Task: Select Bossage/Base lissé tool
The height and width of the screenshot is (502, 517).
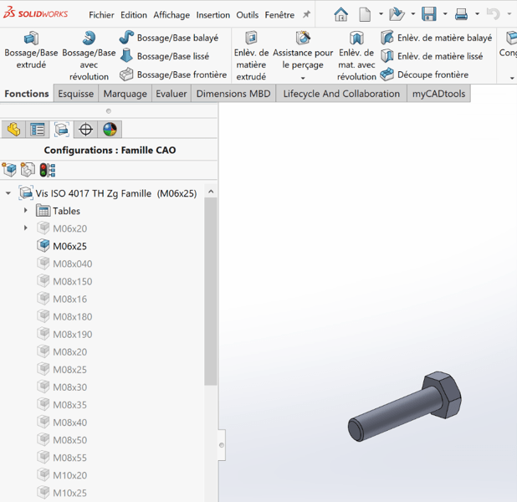Action: tap(164, 56)
